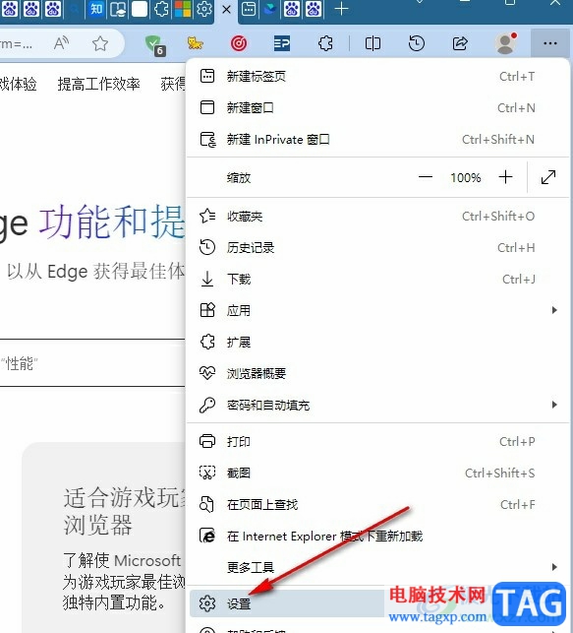
Task: Click 提高工作效率 page navigation link
Action: (x=98, y=84)
